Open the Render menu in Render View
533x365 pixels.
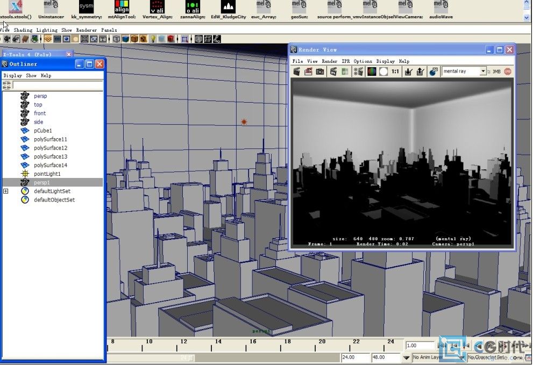(x=329, y=61)
